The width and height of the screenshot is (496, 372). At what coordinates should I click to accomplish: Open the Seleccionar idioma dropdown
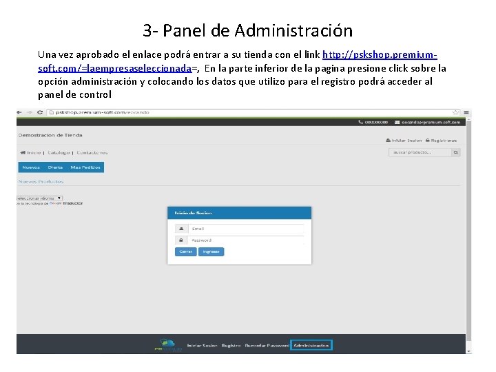click(x=39, y=198)
